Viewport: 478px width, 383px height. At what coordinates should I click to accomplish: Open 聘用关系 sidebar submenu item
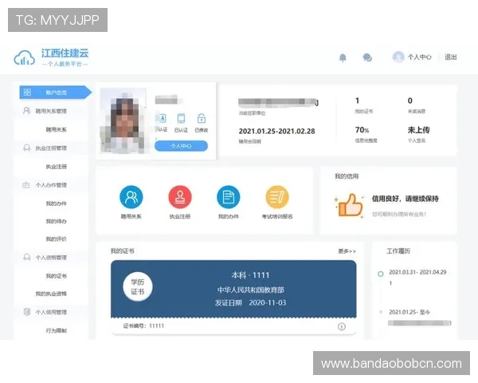tap(56, 129)
